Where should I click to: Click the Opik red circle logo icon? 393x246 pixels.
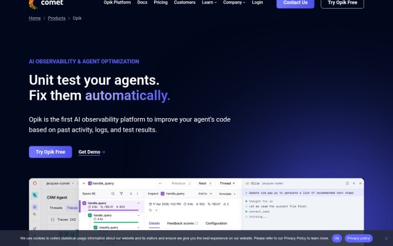[35, 183]
